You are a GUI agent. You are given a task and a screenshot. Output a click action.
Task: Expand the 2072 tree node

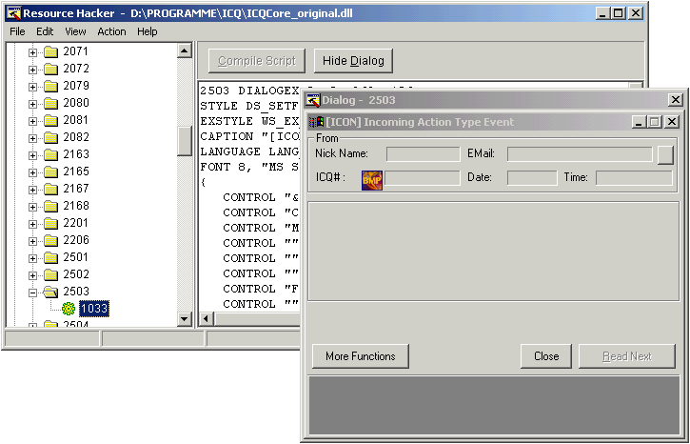point(33,69)
